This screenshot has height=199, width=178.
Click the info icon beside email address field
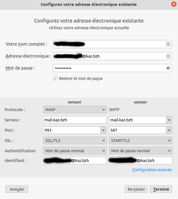168,56
